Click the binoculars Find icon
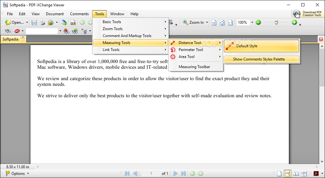The height and width of the screenshot is (178, 325). tap(8, 31)
